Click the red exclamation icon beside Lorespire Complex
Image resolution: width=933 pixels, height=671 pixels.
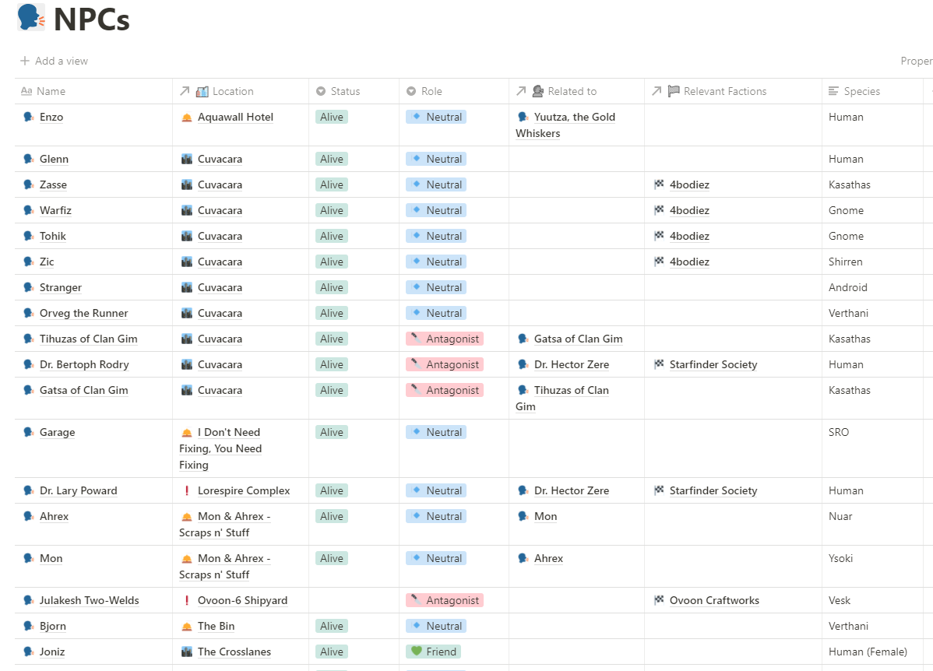coord(187,491)
